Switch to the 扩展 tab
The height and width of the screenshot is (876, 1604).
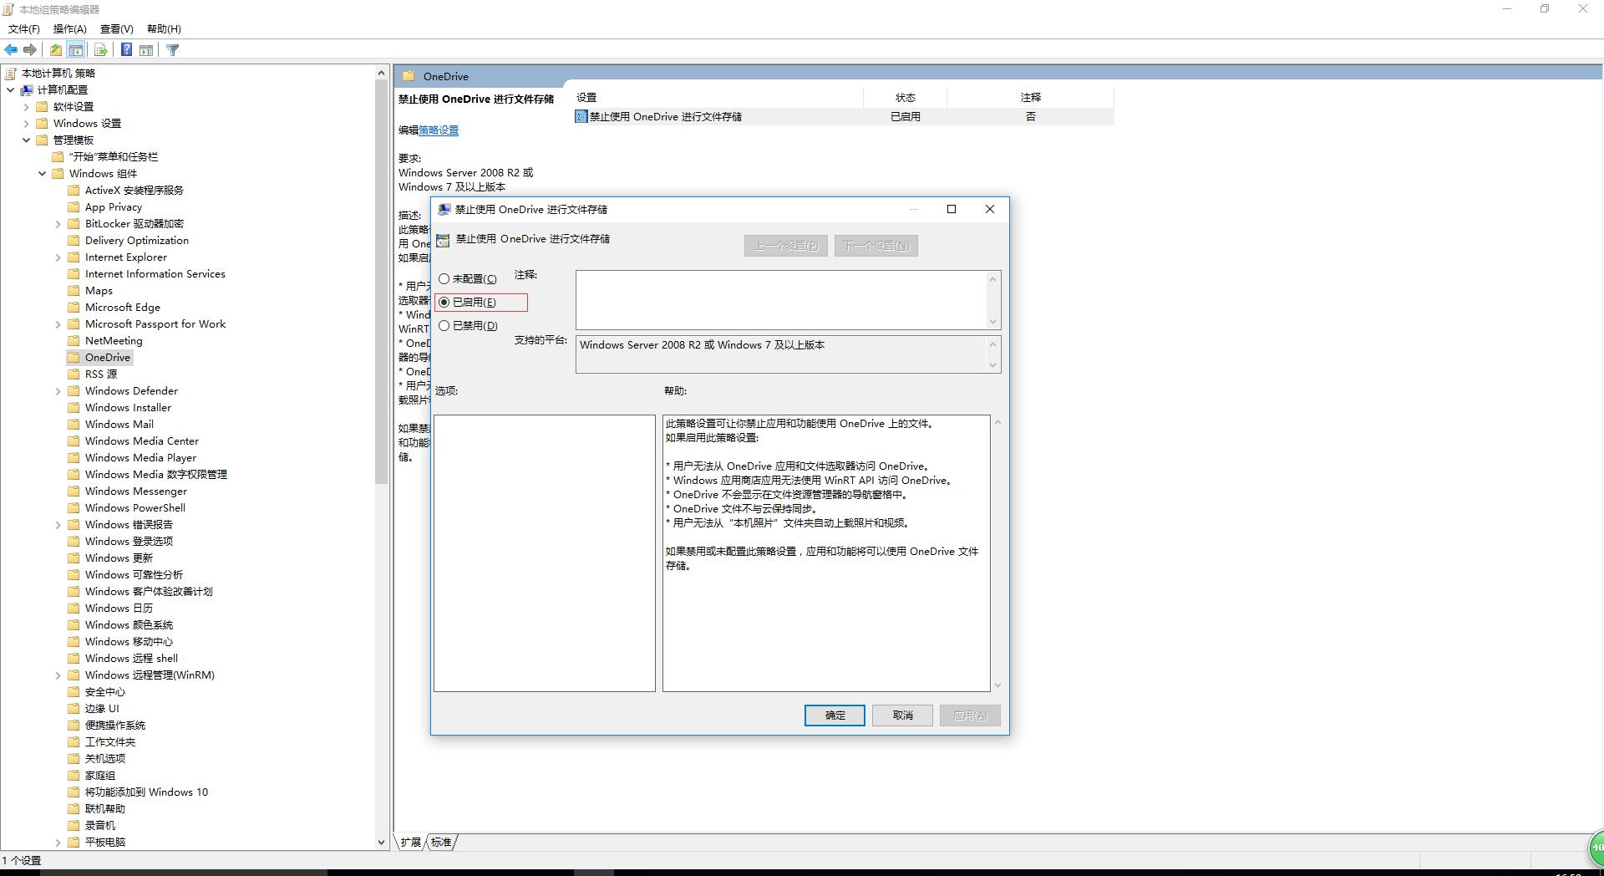pyautogui.click(x=410, y=843)
